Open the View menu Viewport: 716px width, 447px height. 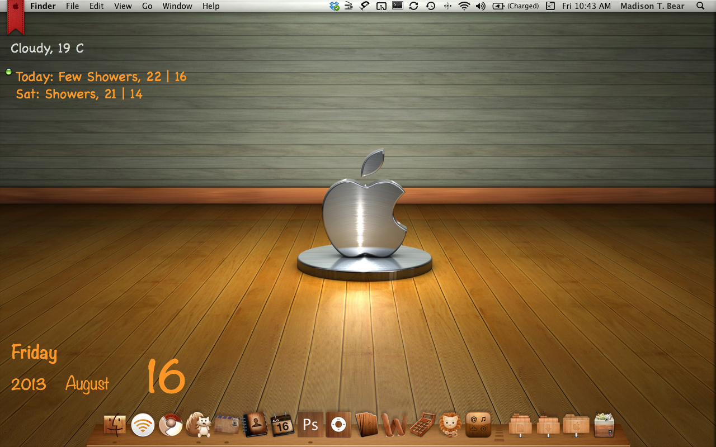123,6
